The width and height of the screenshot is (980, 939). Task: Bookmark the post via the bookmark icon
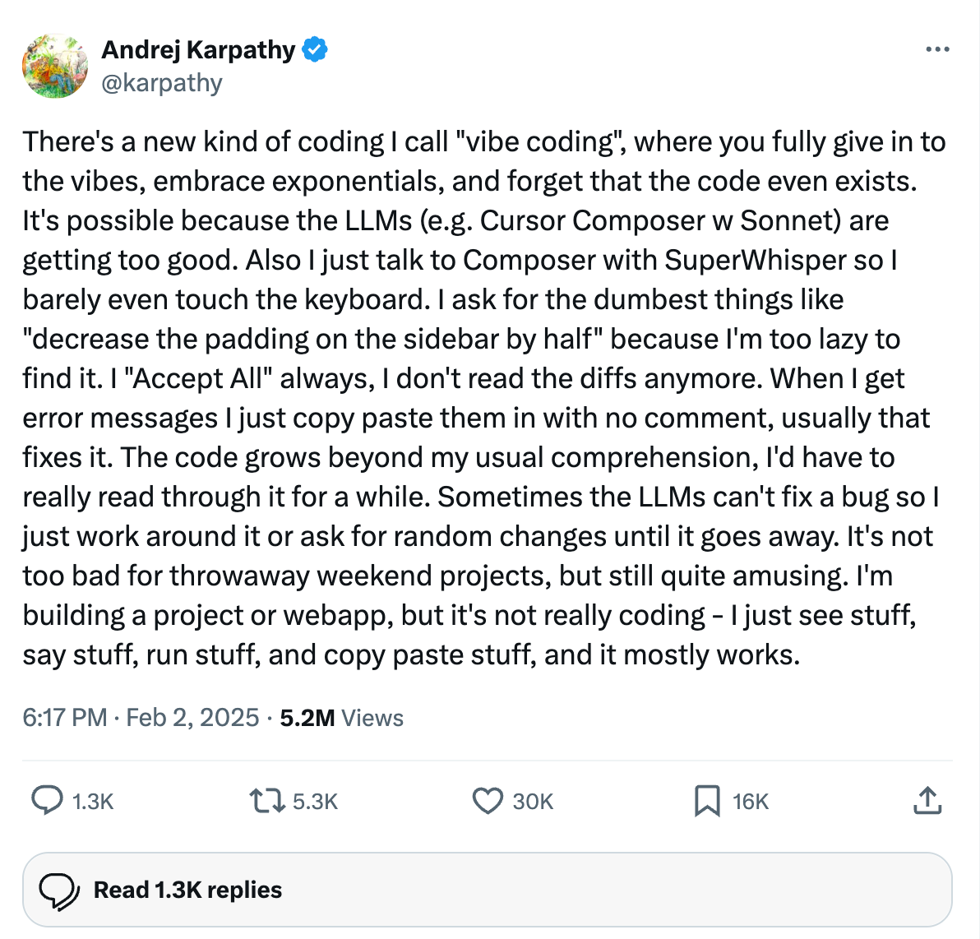709,800
